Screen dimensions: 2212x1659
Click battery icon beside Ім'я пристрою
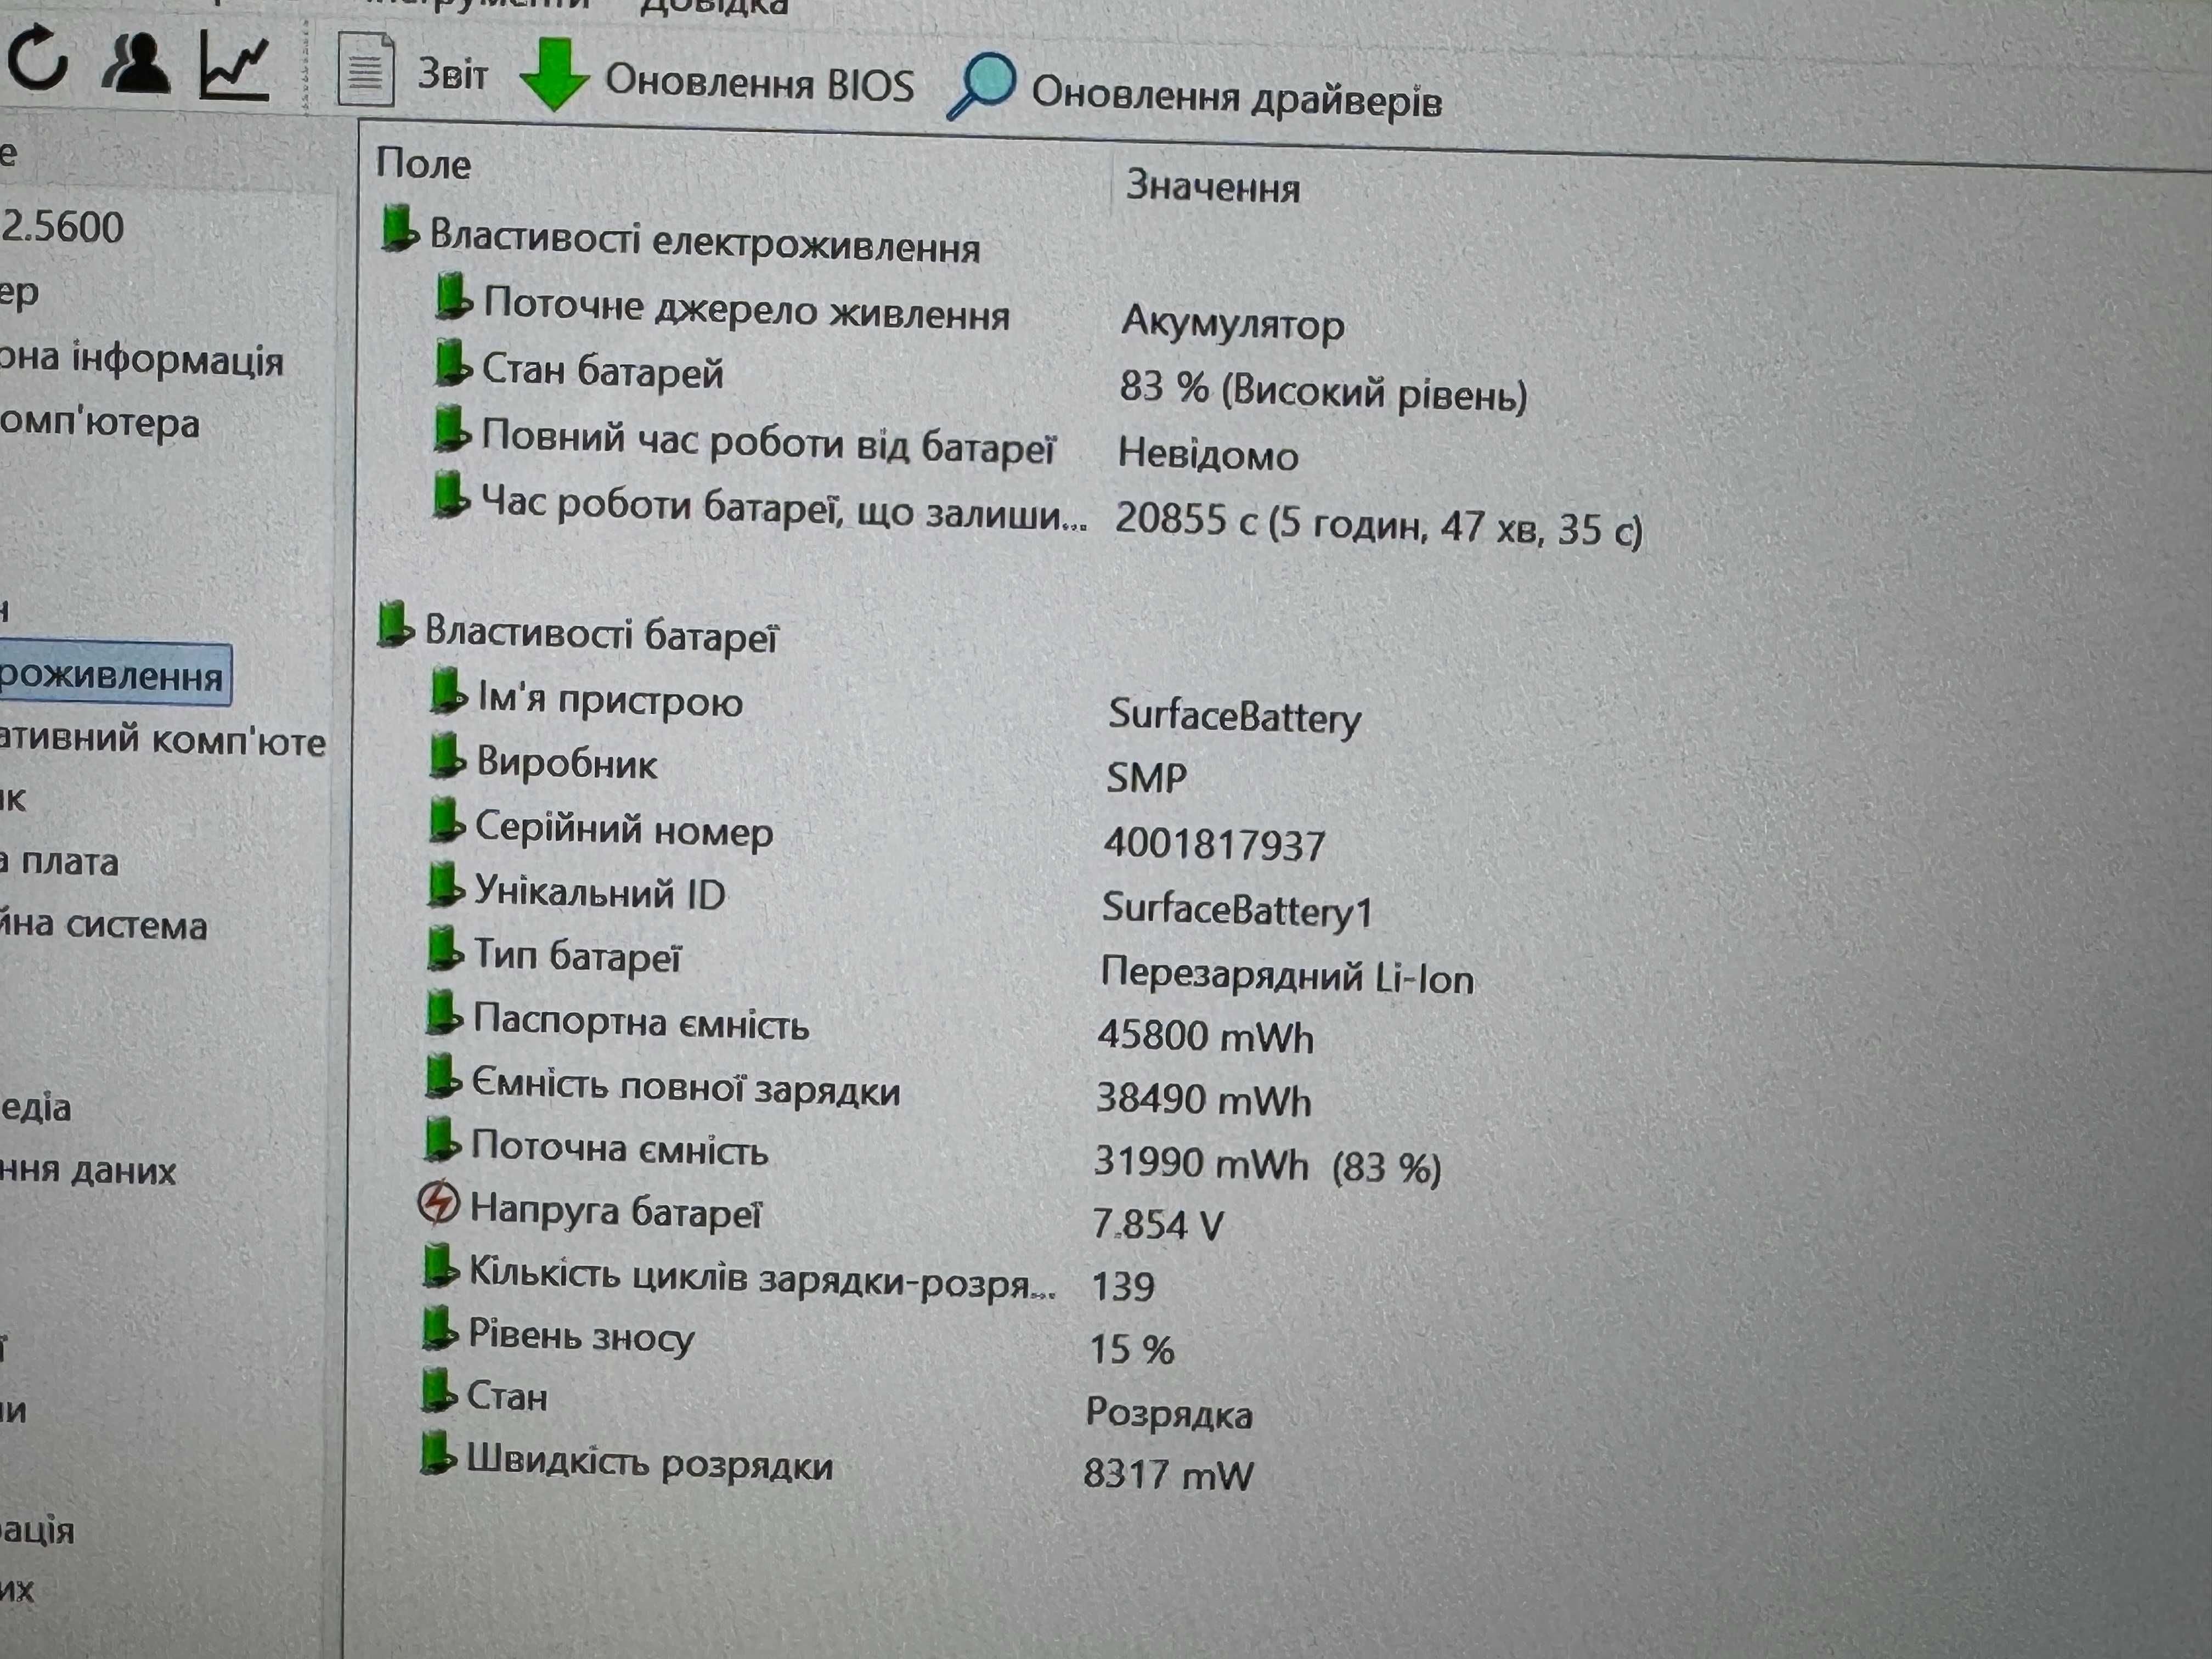point(448,691)
